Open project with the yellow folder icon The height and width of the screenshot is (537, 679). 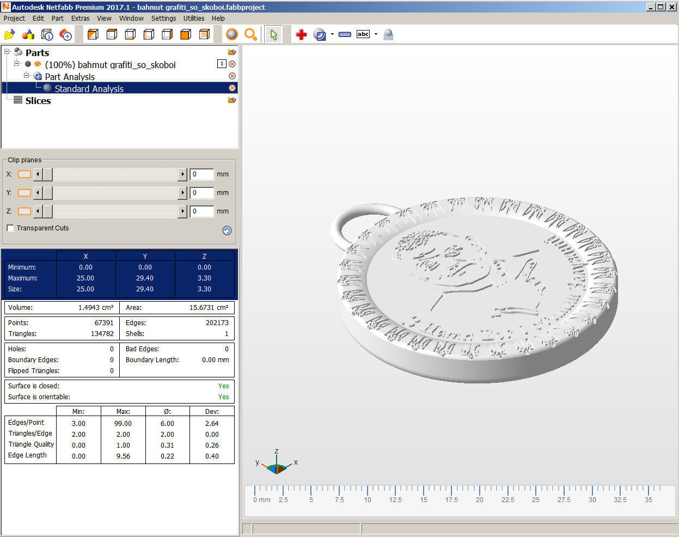pos(9,35)
